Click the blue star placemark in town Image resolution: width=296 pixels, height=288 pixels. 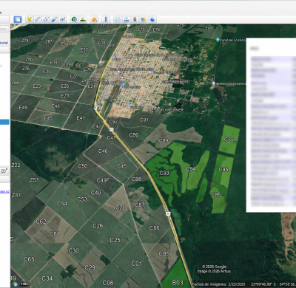click(x=123, y=84)
